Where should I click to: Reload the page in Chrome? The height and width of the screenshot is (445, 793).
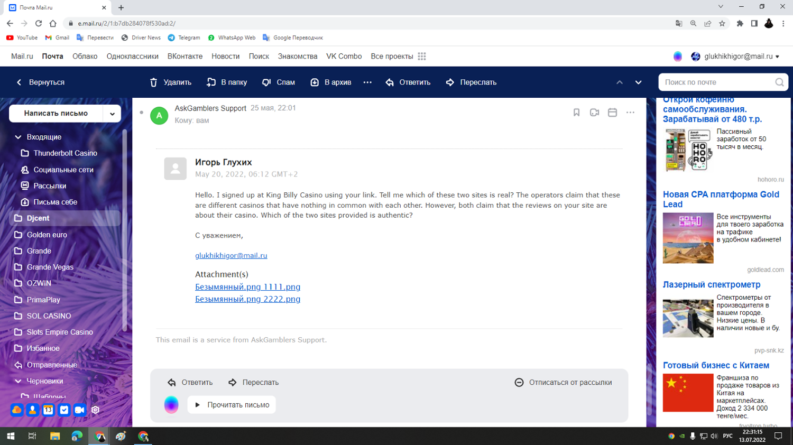[x=39, y=23]
